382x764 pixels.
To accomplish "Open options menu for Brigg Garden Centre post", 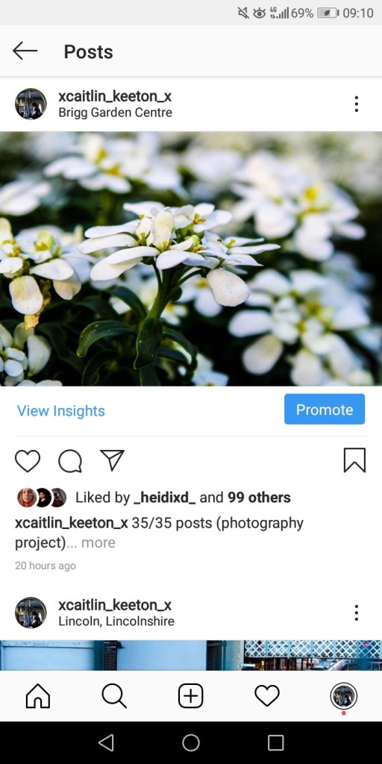I will pyautogui.click(x=357, y=104).
